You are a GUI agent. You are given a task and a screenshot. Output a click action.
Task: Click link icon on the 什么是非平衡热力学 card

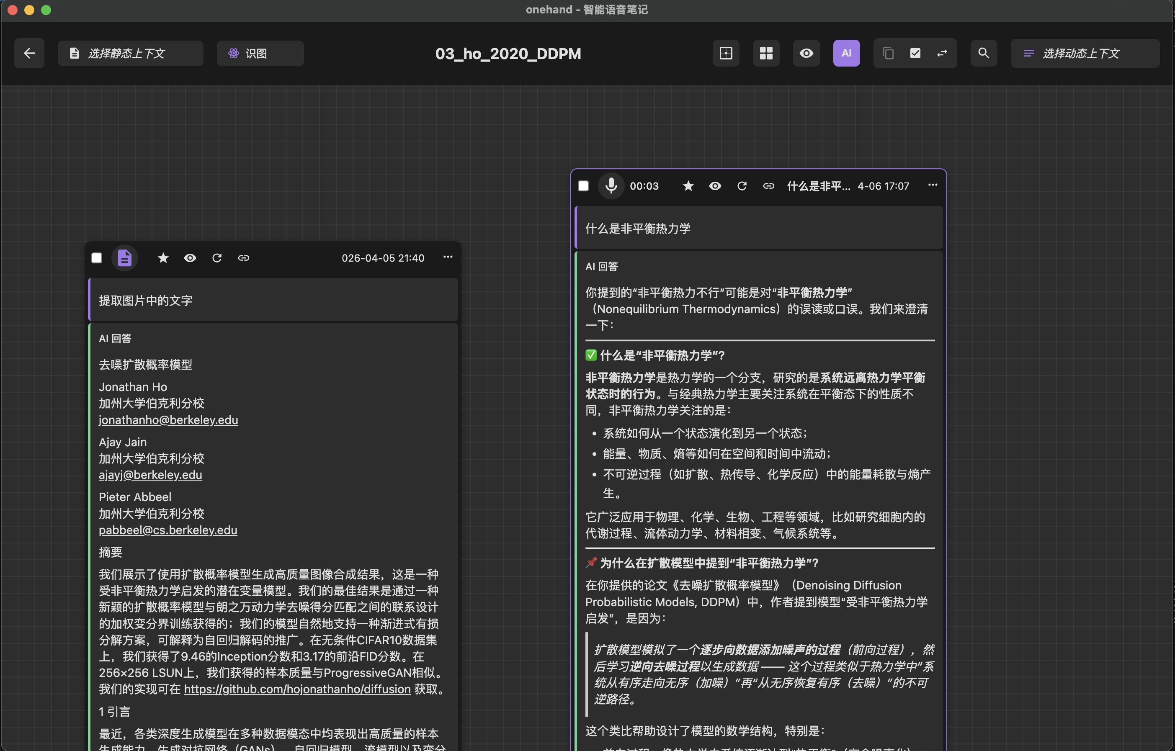[768, 186]
